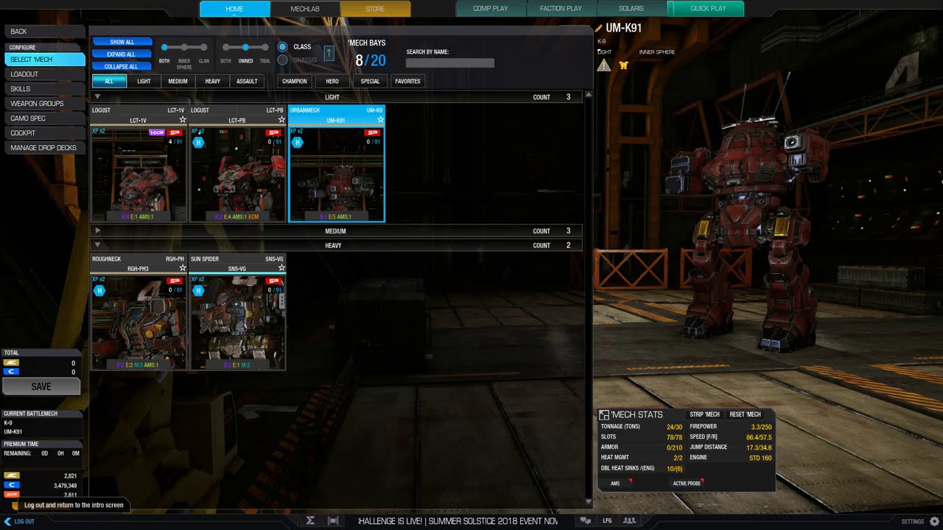Click the purple badge on LCT-1V card
This screenshot has width=943, height=530.
pos(156,132)
